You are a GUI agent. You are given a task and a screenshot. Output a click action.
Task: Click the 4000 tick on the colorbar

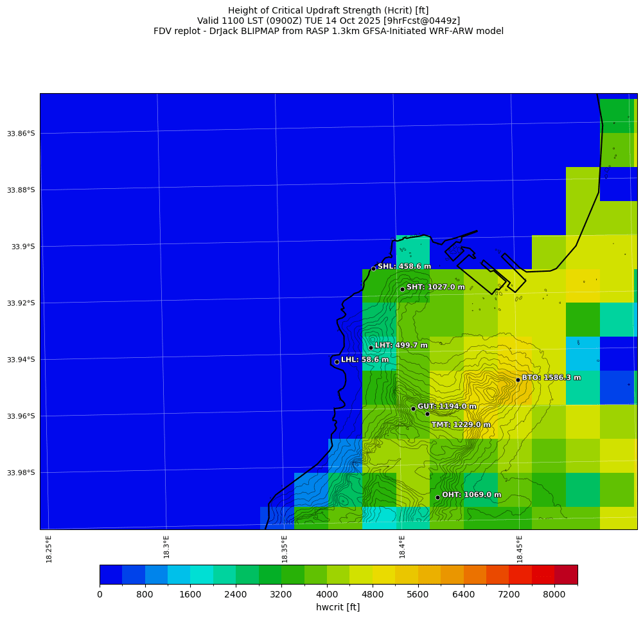click(327, 595)
